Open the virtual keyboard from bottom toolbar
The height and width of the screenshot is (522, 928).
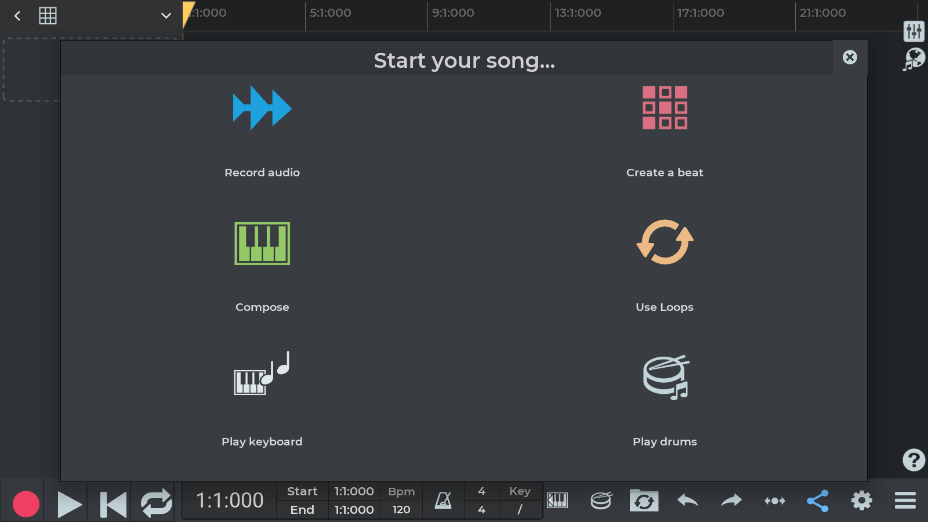point(557,500)
